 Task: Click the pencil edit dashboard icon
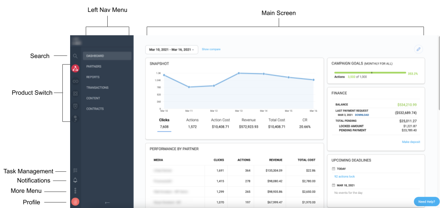pos(418,49)
